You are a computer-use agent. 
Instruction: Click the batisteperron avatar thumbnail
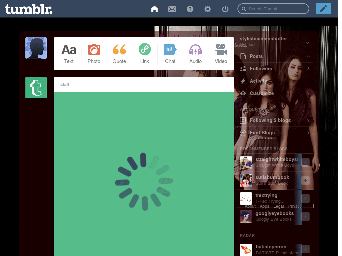246,250
